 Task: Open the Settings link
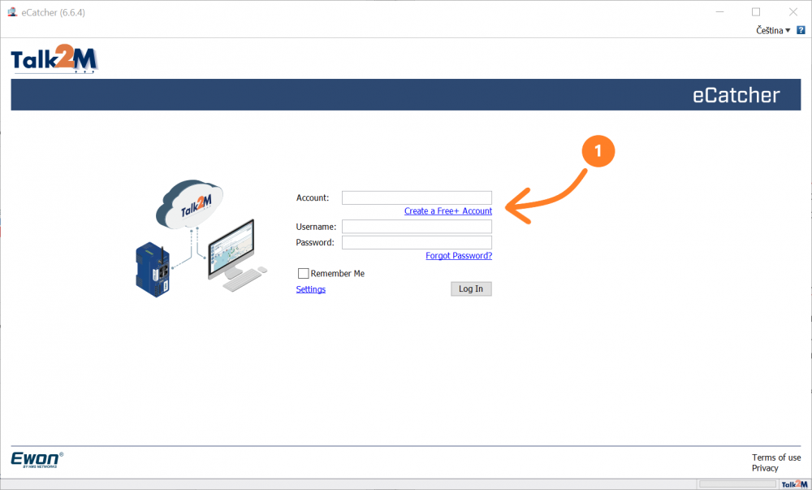coord(311,289)
